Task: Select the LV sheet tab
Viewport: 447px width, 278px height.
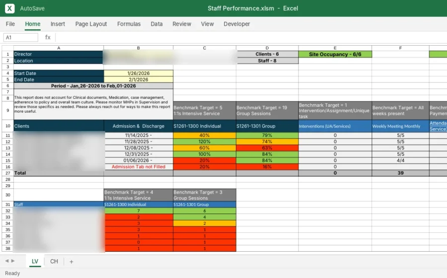Action: 35,261
